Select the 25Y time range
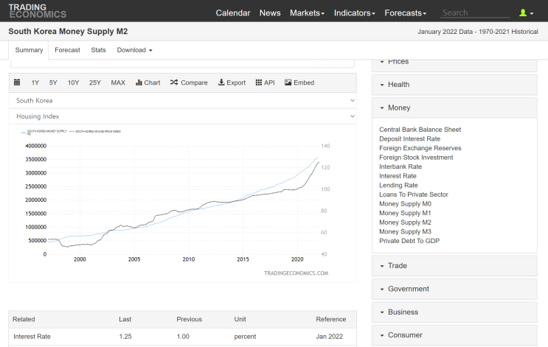 (94, 83)
